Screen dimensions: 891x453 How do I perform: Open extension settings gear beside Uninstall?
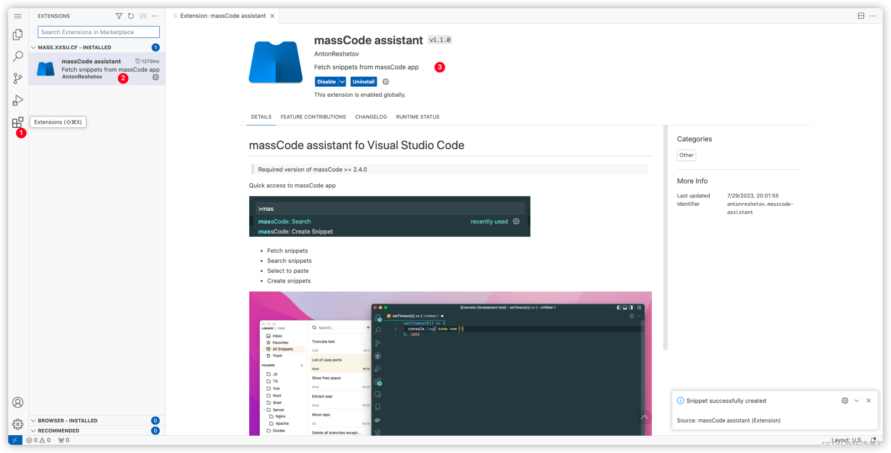tap(386, 82)
